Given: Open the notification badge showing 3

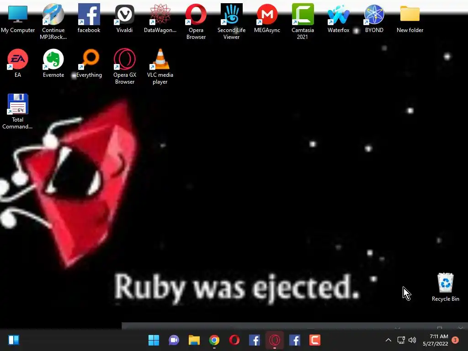Looking at the screenshot, I should (455, 340).
